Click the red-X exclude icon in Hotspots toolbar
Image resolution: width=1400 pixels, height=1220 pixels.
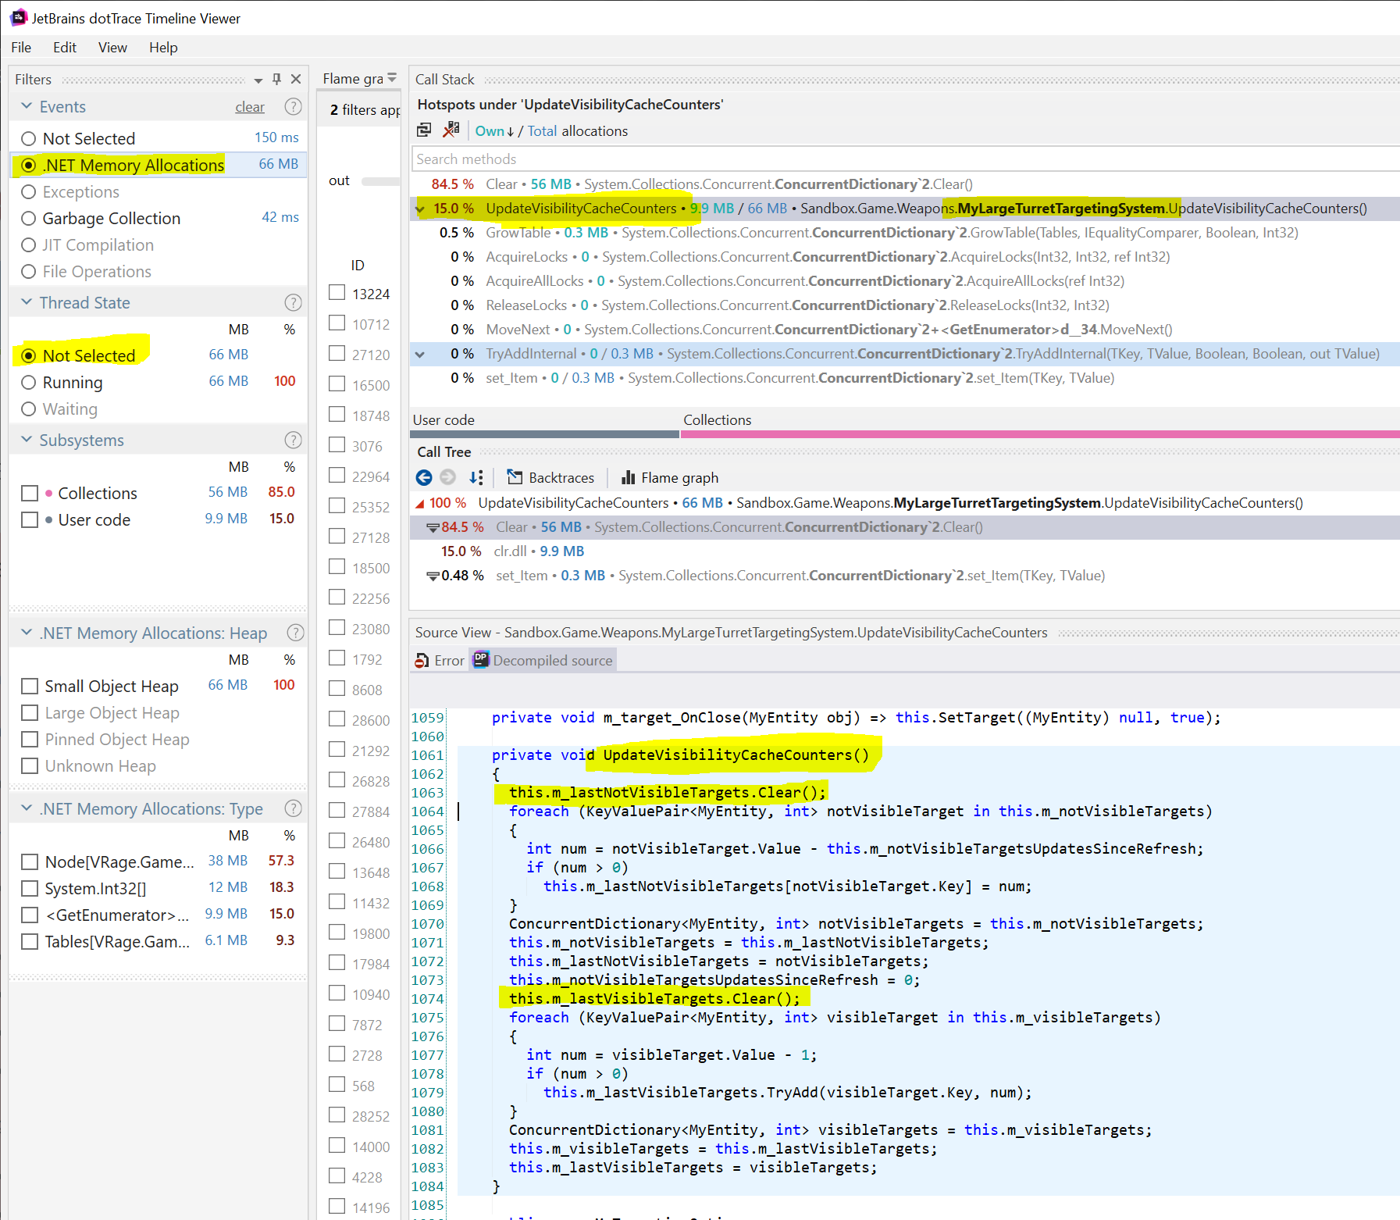451,130
